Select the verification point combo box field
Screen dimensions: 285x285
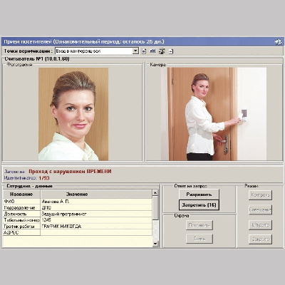pyautogui.click(x=97, y=51)
